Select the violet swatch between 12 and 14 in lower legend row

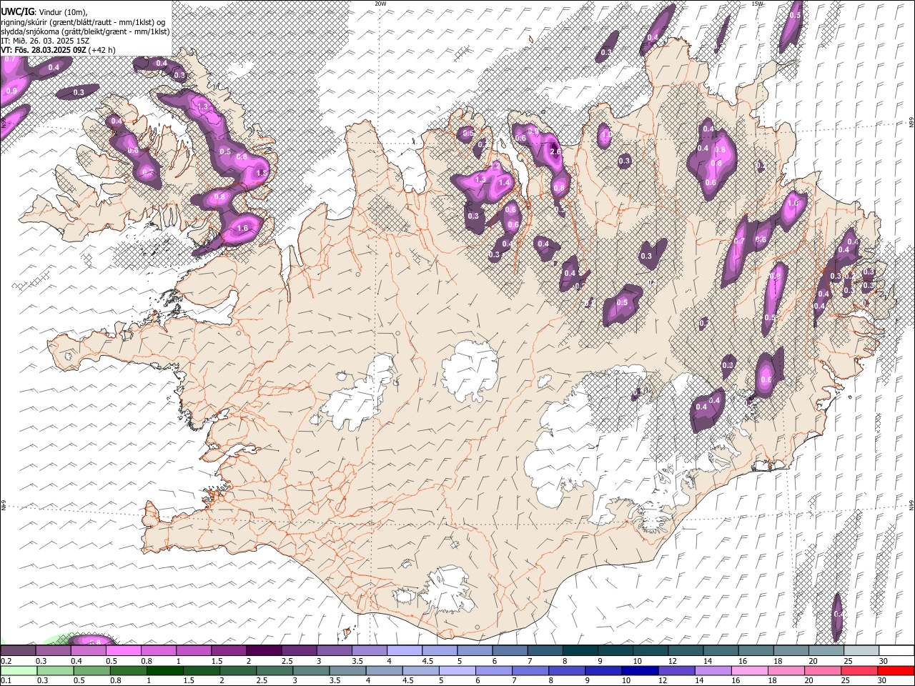pos(677,670)
